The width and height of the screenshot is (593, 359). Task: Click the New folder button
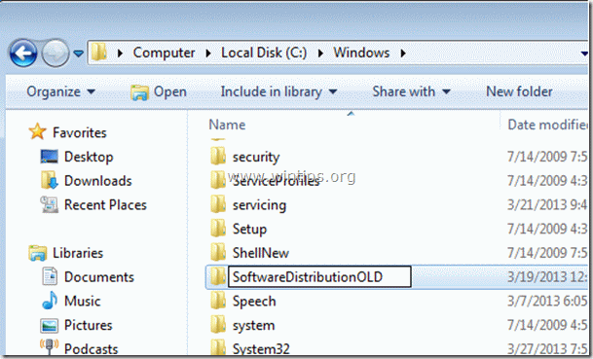[519, 91]
